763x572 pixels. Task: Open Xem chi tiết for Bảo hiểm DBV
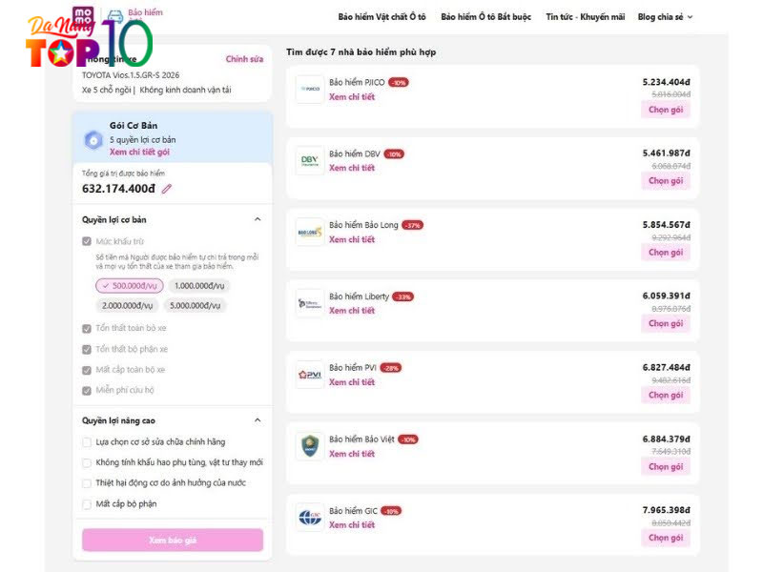pyautogui.click(x=352, y=168)
